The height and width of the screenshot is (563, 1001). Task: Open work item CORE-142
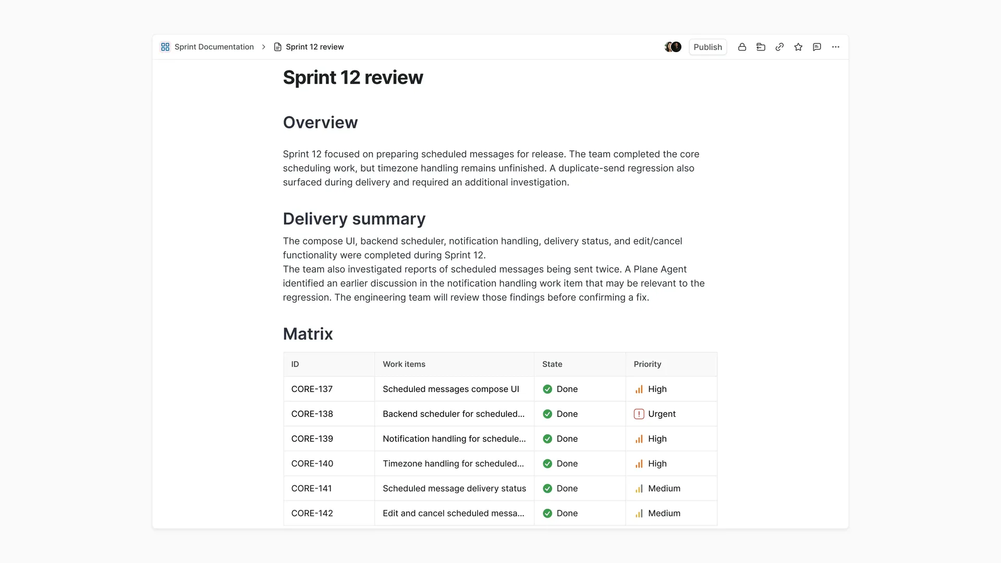(x=312, y=513)
